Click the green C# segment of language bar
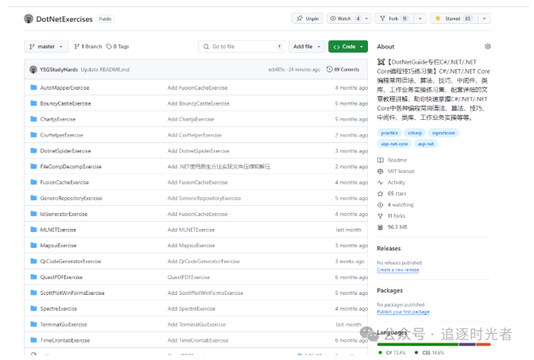534x360 pixels. [418, 345]
